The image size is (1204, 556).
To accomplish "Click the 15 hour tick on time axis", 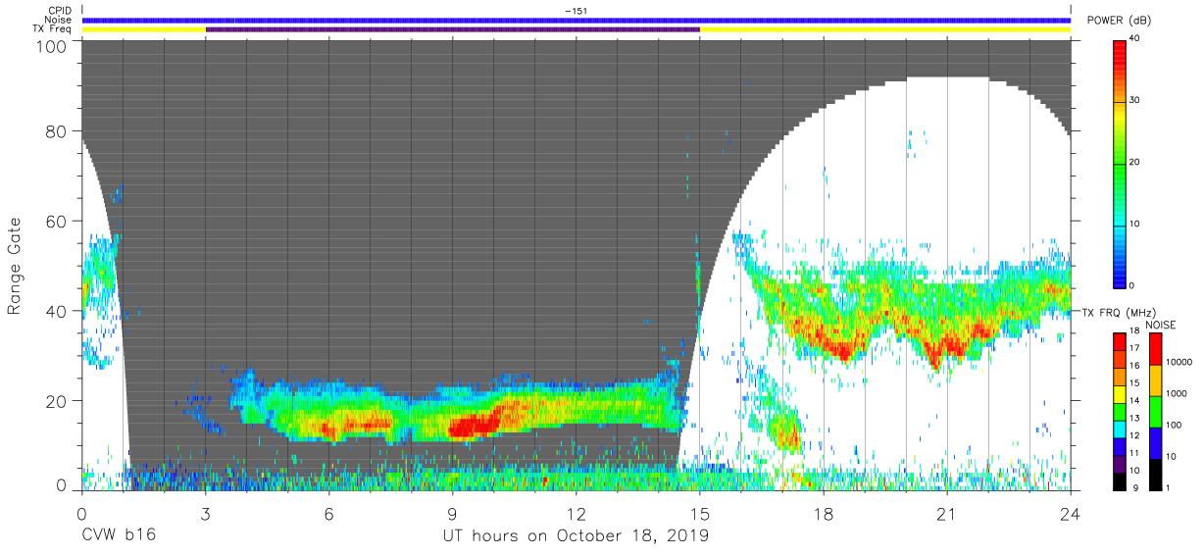I will (x=699, y=514).
